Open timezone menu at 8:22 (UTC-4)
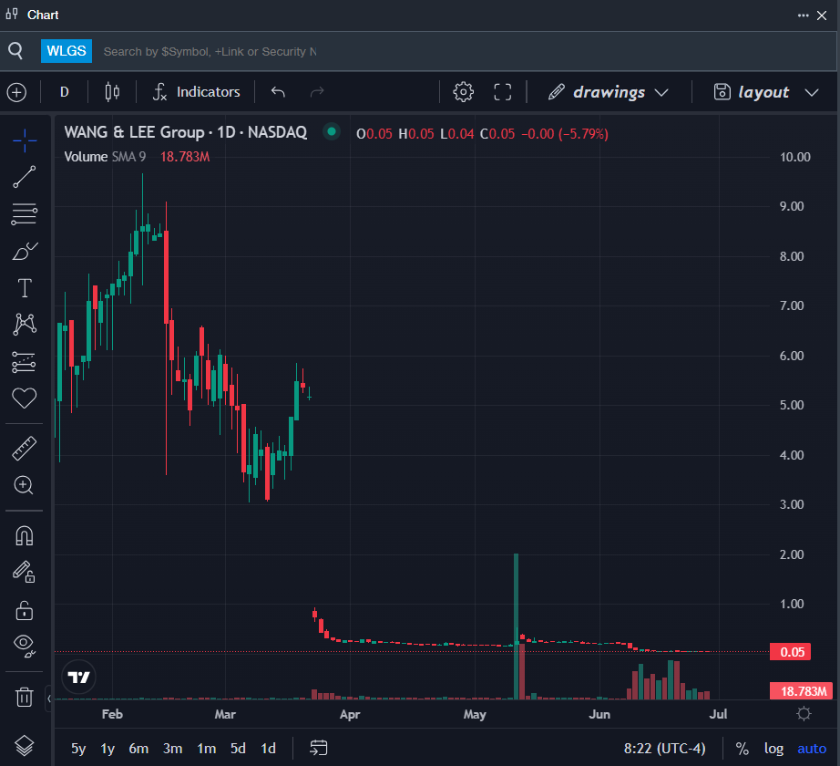Image resolution: width=840 pixels, height=766 pixels. (x=664, y=749)
